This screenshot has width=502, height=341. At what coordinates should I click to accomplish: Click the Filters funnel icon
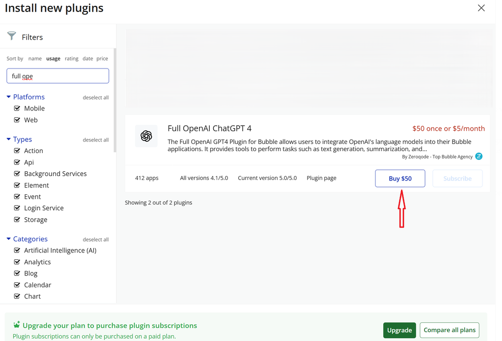(12, 36)
